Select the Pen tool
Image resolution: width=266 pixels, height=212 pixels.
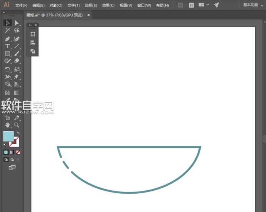click(8, 39)
